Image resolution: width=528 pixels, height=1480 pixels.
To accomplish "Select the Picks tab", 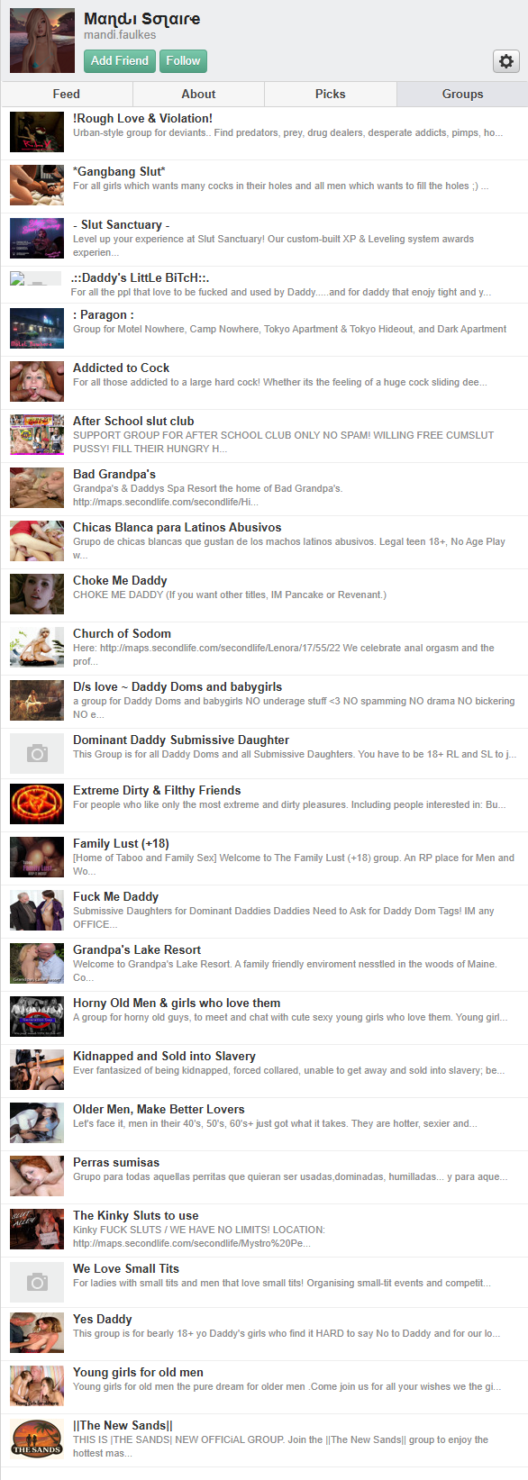I will point(331,94).
